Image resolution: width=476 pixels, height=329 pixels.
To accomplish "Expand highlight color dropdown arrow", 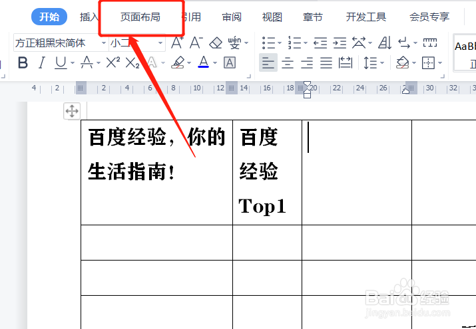I will 189,63.
